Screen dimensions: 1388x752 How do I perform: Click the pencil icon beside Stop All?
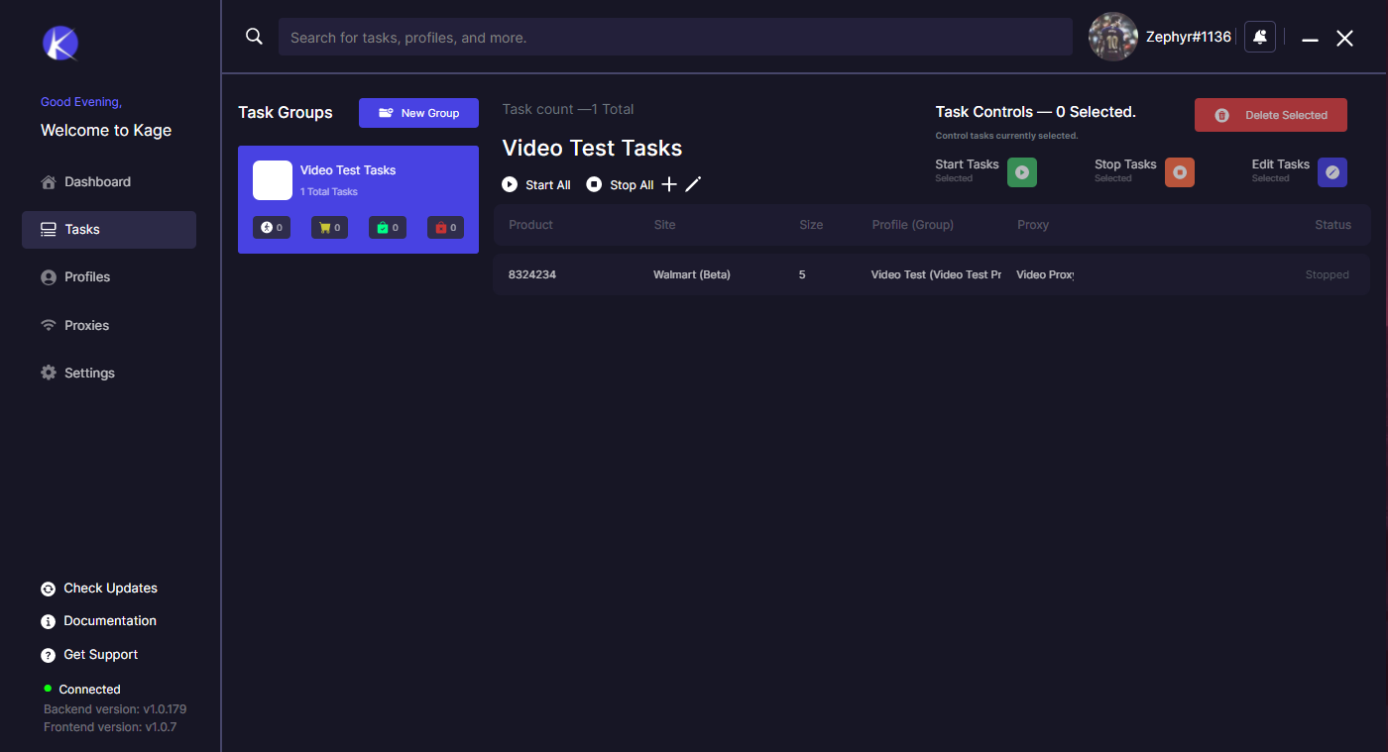693,184
